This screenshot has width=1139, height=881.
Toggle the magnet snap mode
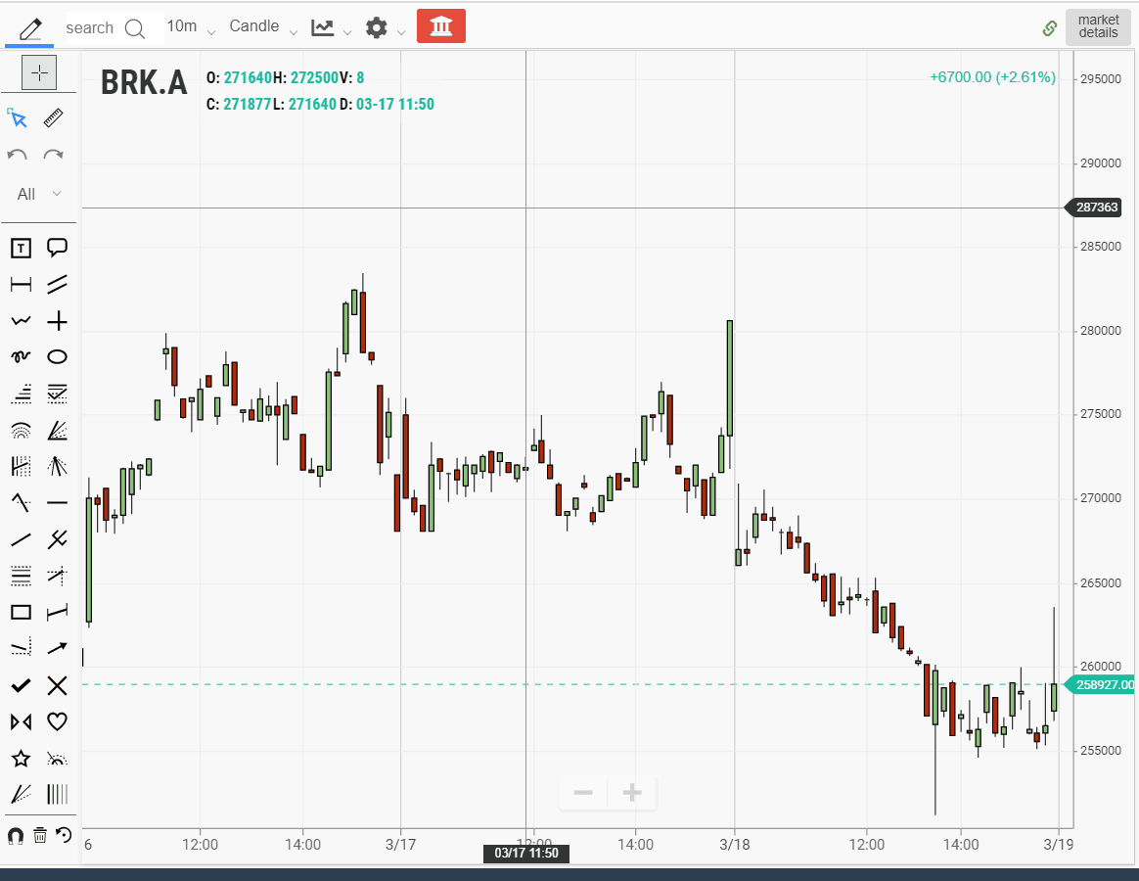pyautogui.click(x=16, y=835)
